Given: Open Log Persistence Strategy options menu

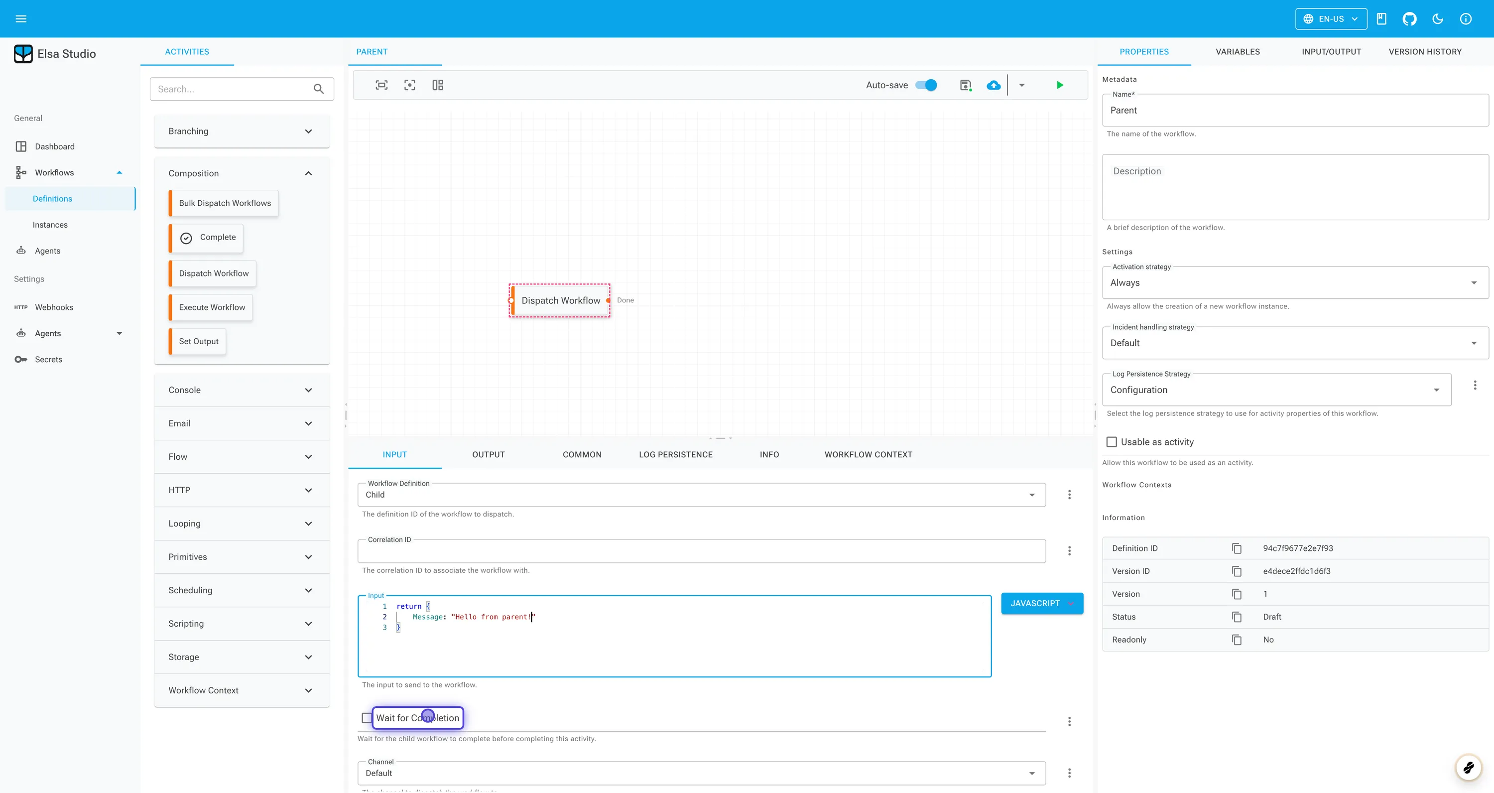Looking at the screenshot, I should (1475, 385).
